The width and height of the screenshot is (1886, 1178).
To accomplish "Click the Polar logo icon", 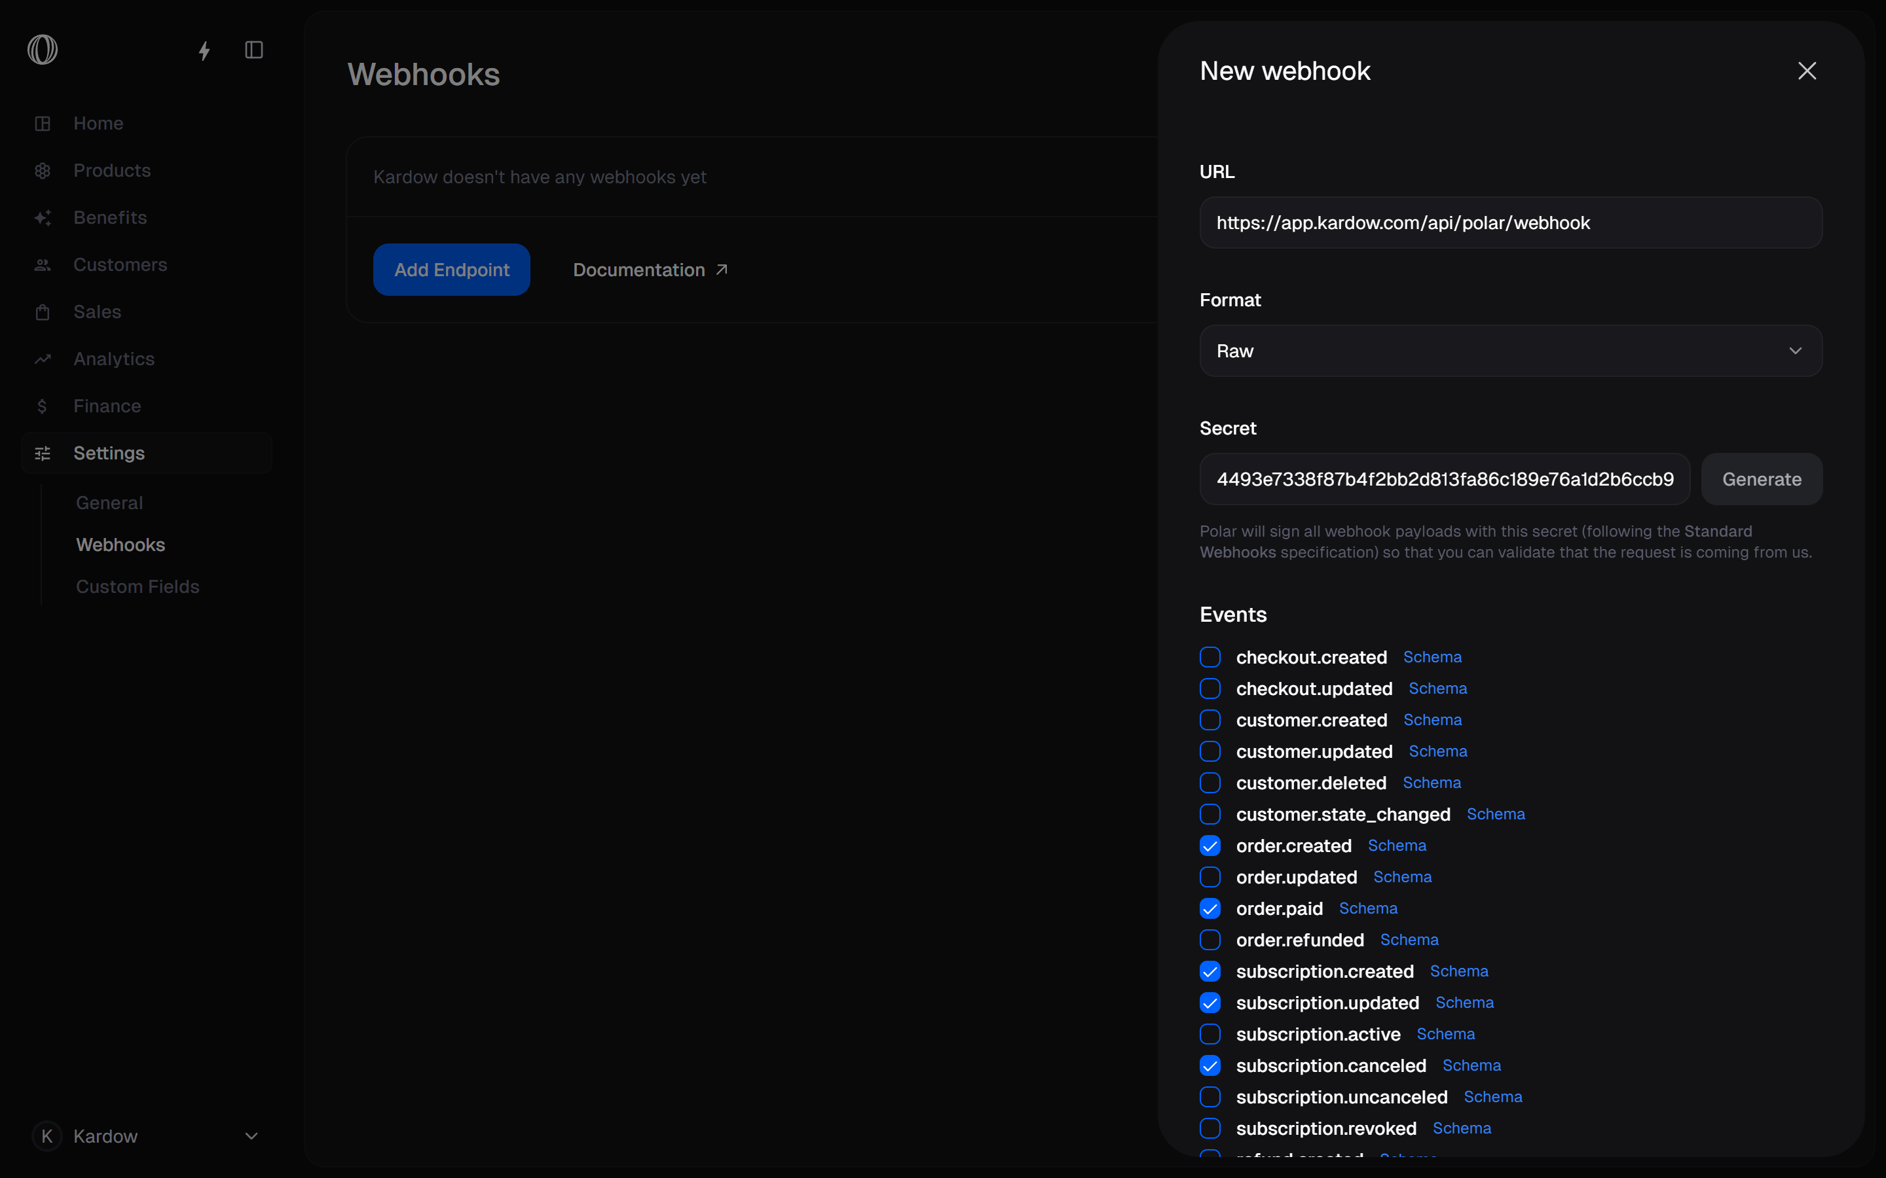I will 42,50.
